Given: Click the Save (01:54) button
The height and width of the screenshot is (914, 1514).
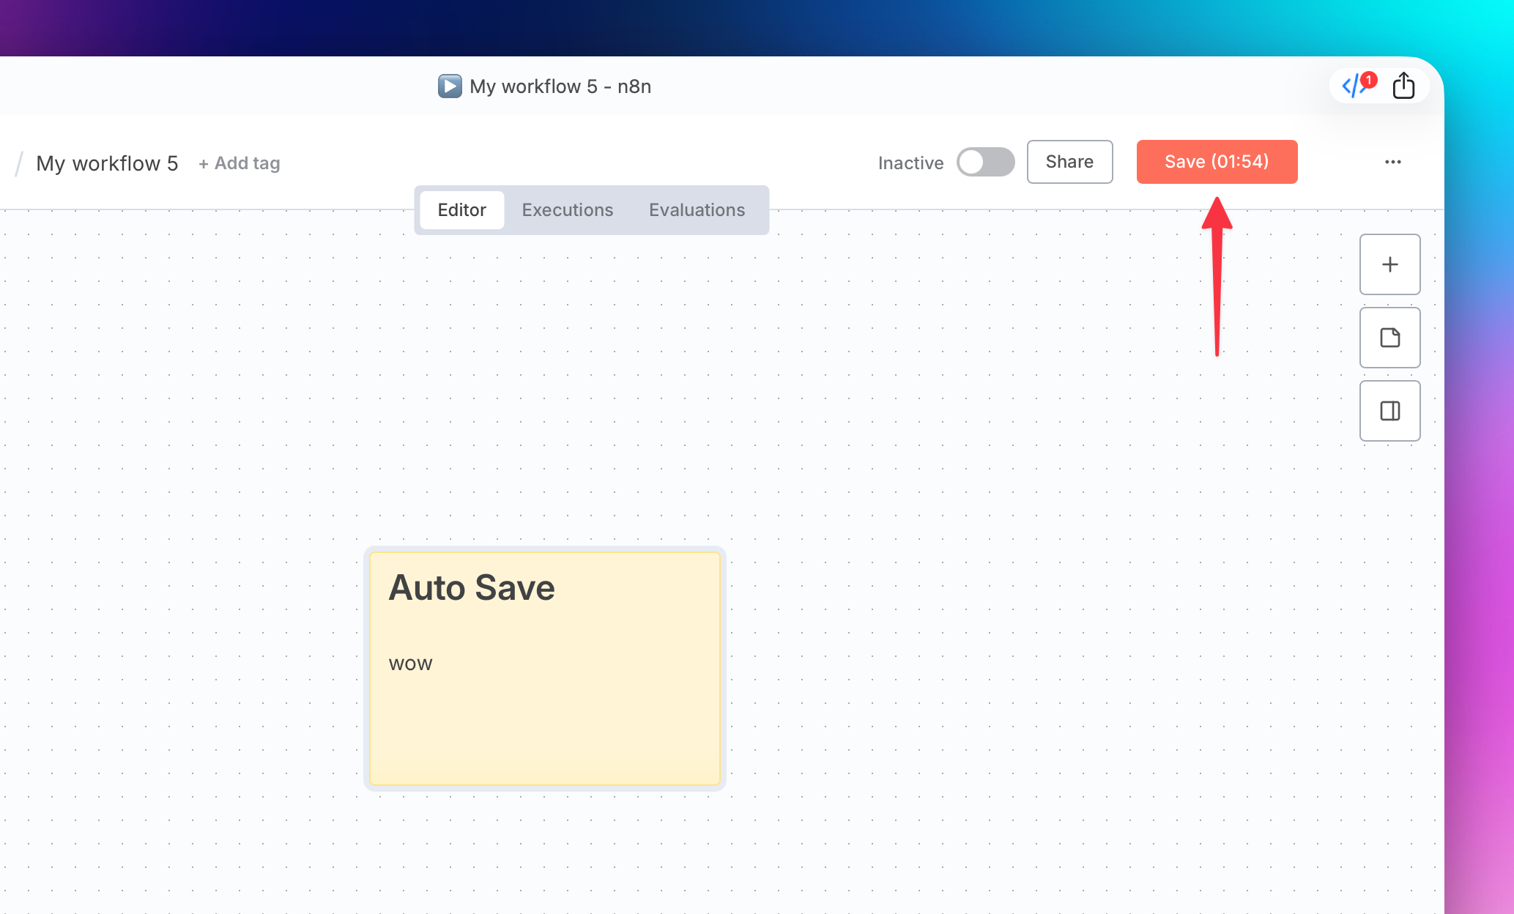Looking at the screenshot, I should point(1217,162).
